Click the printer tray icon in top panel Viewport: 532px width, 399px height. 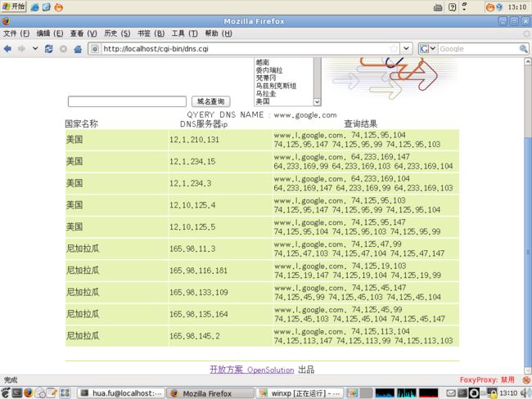438,7
